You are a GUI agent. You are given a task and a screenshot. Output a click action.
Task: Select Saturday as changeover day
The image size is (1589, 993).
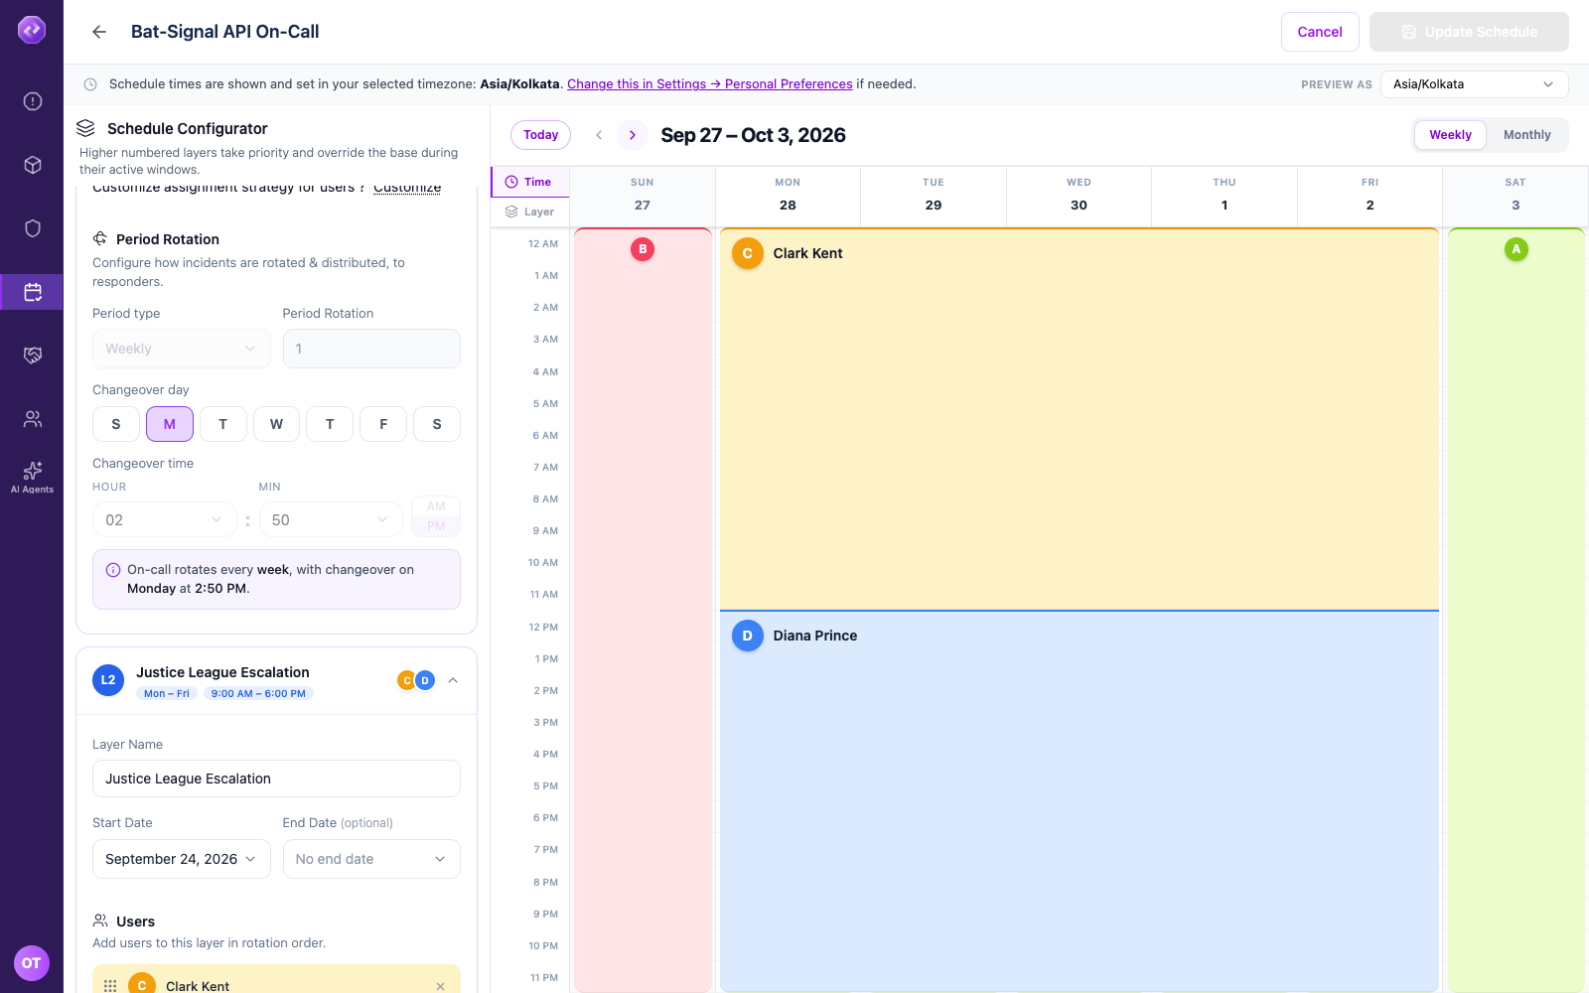pos(437,424)
